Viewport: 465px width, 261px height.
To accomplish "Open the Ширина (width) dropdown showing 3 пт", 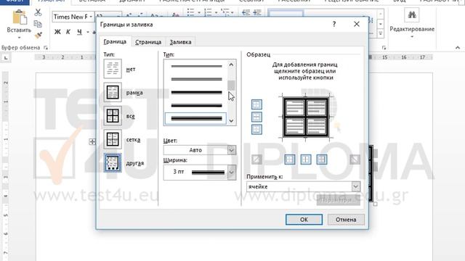I will [x=200, y=173].
